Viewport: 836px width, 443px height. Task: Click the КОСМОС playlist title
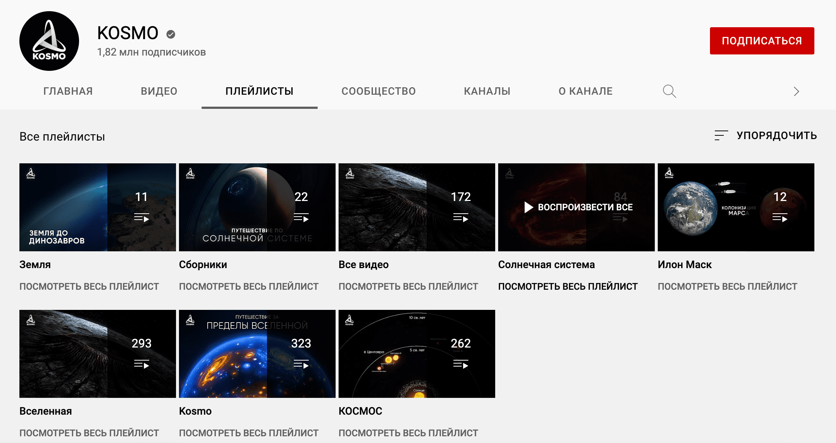(360, 411)
